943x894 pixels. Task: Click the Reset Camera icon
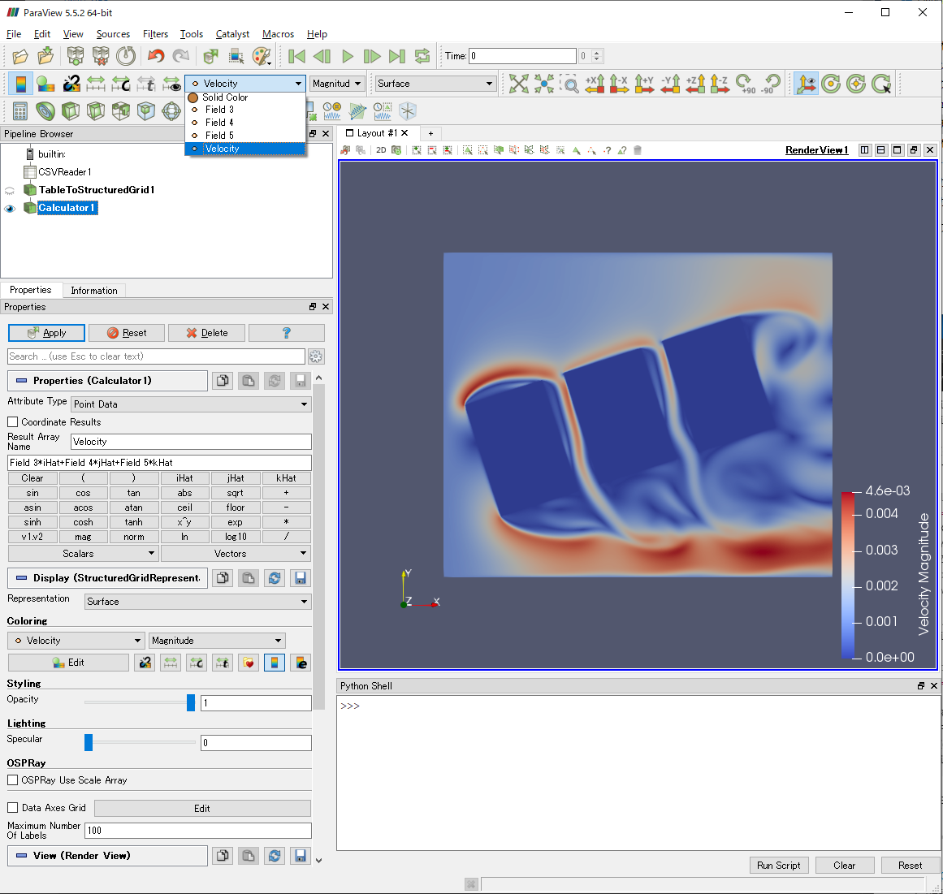[519, 84]
